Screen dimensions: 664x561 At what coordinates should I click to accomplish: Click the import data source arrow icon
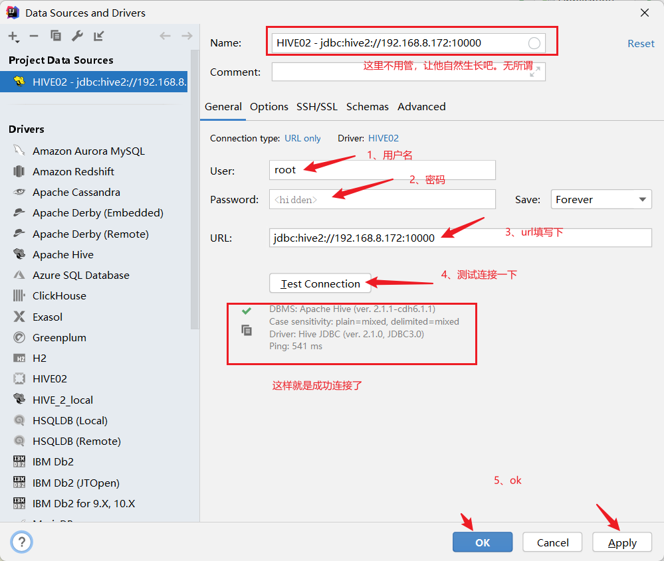tap(100, 35)
